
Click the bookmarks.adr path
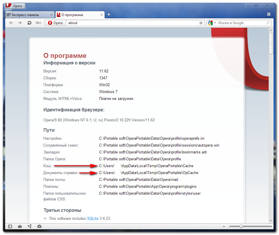coord(153,152)
